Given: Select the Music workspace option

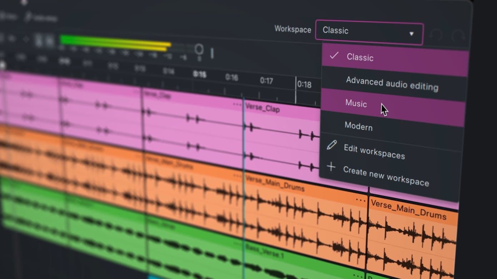Looking at the screenshot, I should tap(393, 107).
